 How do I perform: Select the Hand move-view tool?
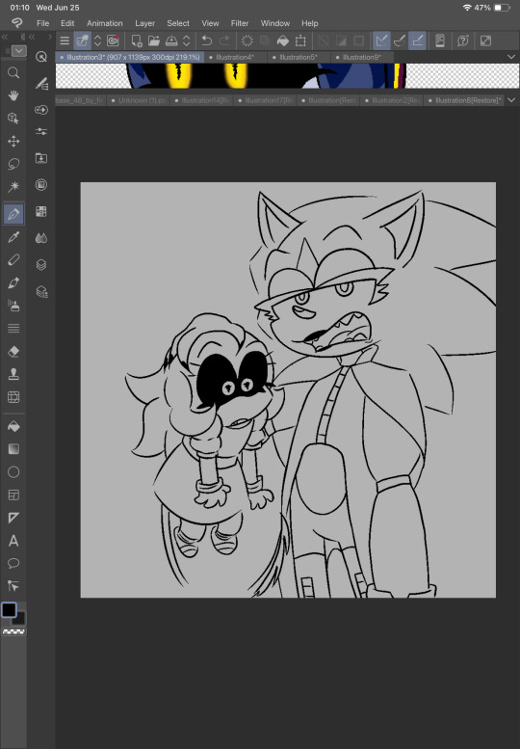click(13, 95)
